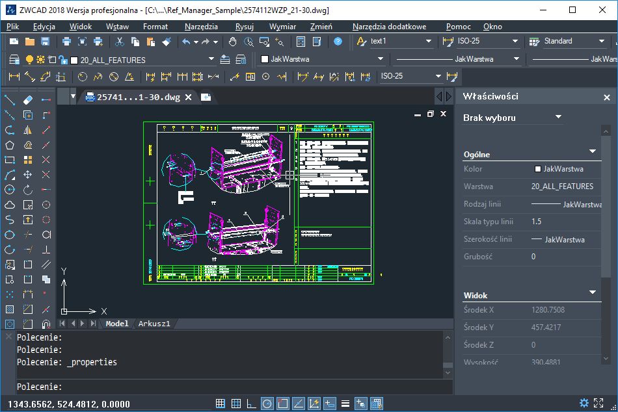Open the Narzędzia dodatkowe menu

[390, 27]
